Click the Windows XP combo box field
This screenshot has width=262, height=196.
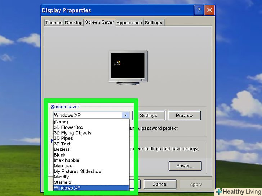pyautogui.click(x=91, y=115)
